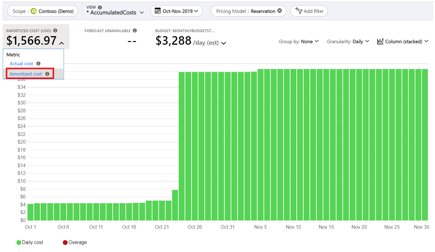This screenshot has width=435, height=252.
Task: Click info icon beside Forecast Unavailable
Action: click(135, 31)
